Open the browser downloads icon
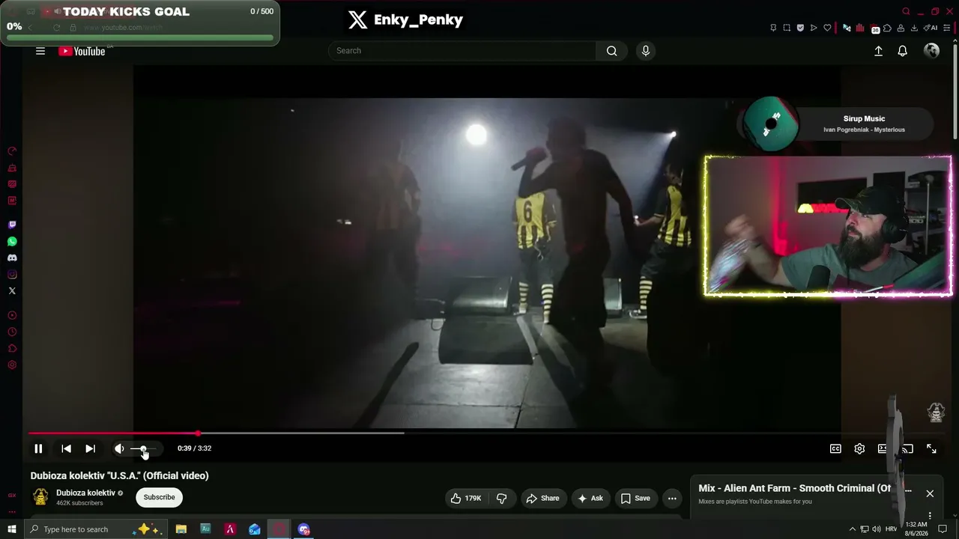Screen dimensions: 959x539 click(913, 28)
